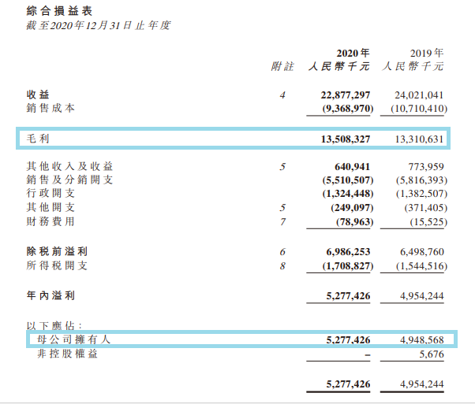The height and width of the screenshot is (404, 475).
Task: Click value (1,708,827)
Action: [347, 266]
